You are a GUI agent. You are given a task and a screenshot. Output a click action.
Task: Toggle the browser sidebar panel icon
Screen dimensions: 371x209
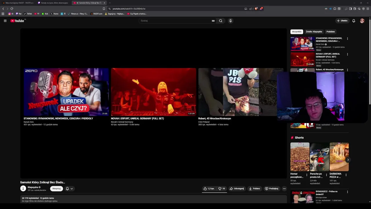click(350, 9)
